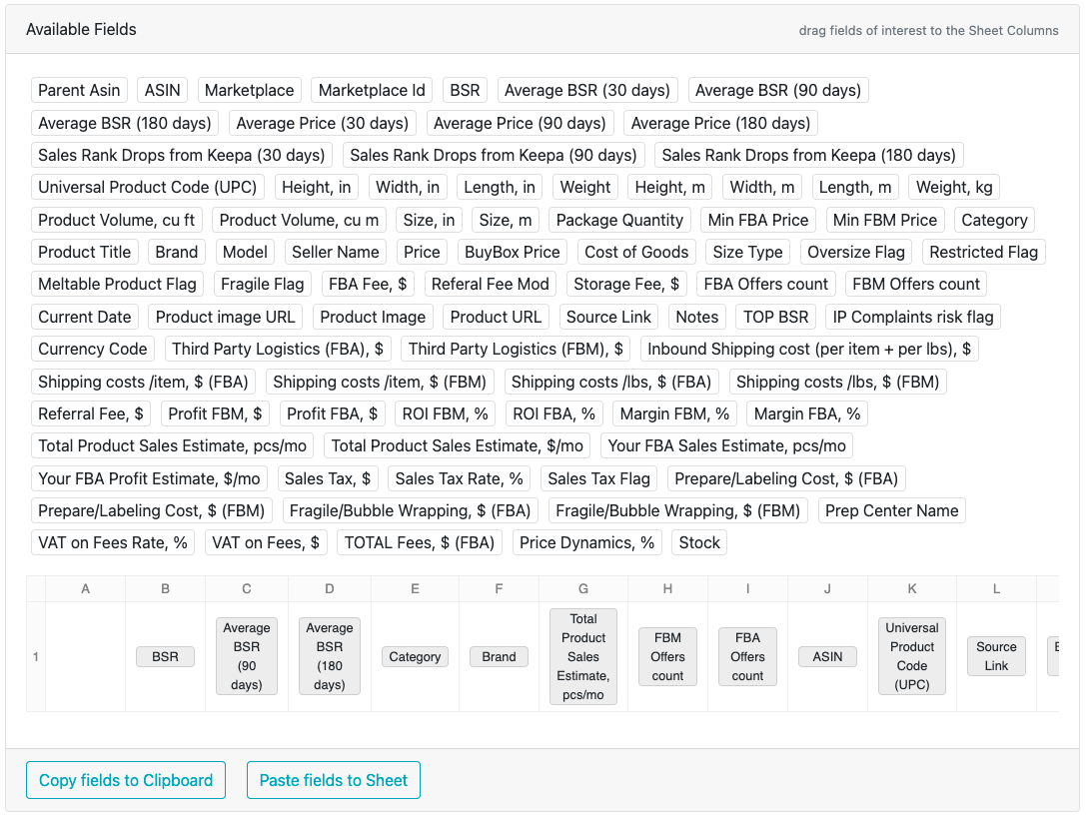Select the ROI FBA, % field tag

(x=553, y=413)
